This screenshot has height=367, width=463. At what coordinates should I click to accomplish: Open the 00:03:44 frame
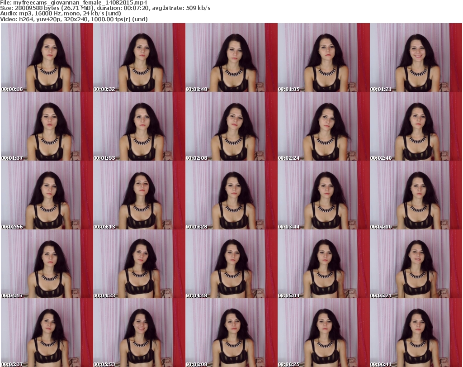[x=324, y=195]
